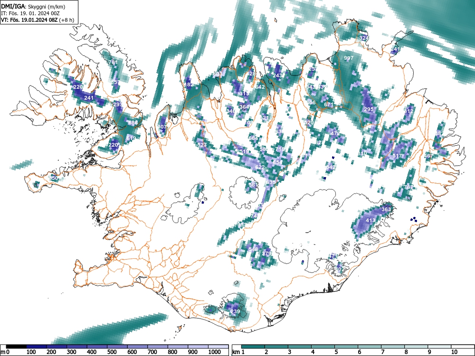Click the value 482 near the east coast
The image size is (475, 356).
click(x=439, y=133)
